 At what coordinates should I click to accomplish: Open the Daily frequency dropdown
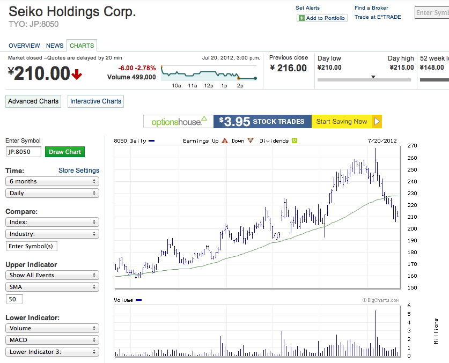(x=52, y=193)
